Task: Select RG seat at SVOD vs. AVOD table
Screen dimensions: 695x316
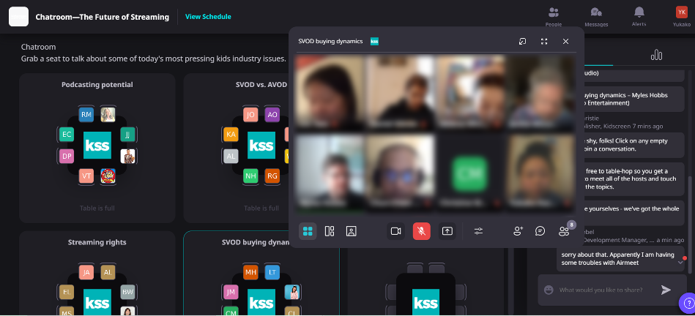Action: click(x=272, y=176)
